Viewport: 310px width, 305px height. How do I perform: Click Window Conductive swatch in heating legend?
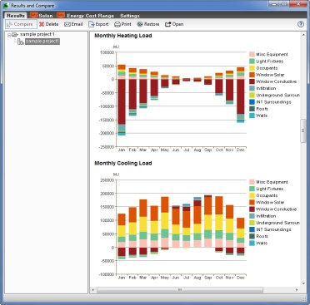[252, 81]
